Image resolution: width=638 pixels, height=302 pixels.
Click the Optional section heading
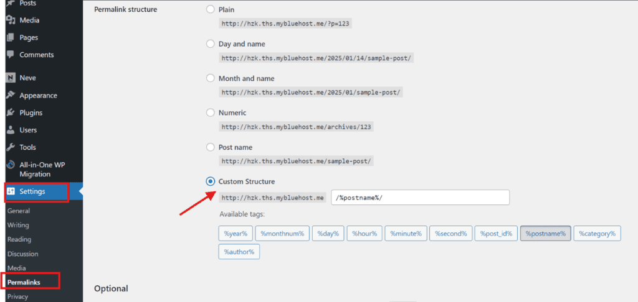[111, 288]
